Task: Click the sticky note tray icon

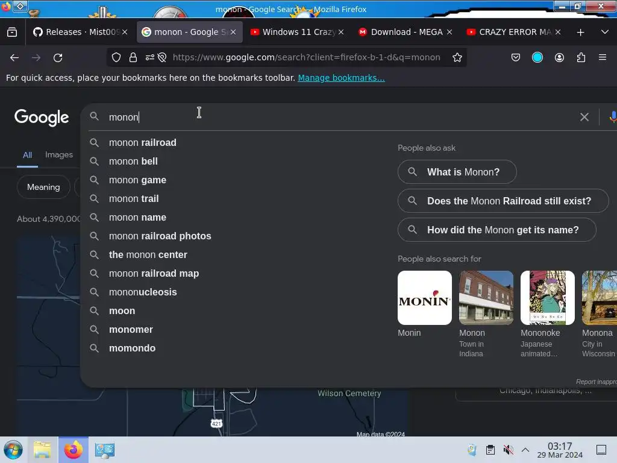Action: 472,450
